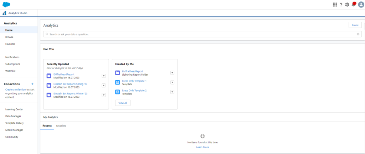This screenshot has width=365, height=154.
Task: Clear the search box with X icon
Action: (x=358, y=34)
